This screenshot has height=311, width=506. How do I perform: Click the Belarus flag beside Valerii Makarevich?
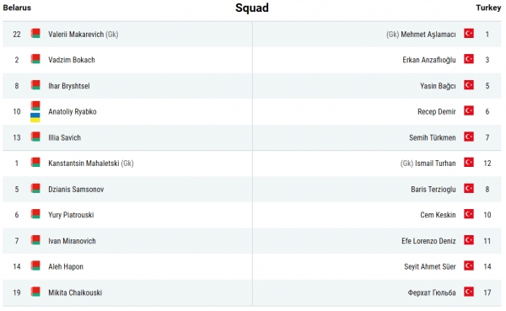pos(35,34)
